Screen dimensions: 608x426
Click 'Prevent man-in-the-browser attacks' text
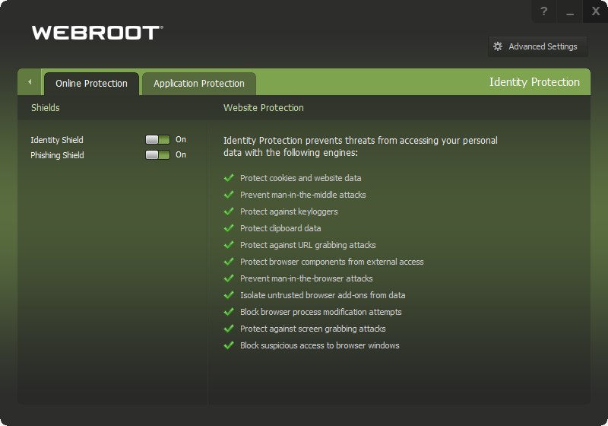pos(306,278)
